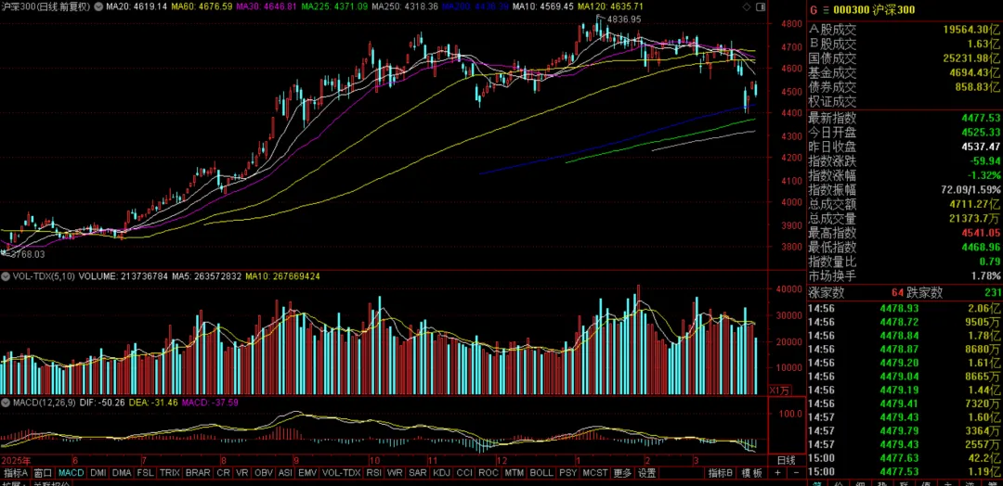
Task: Click the round settings icon after chart title
Action: 98,7
